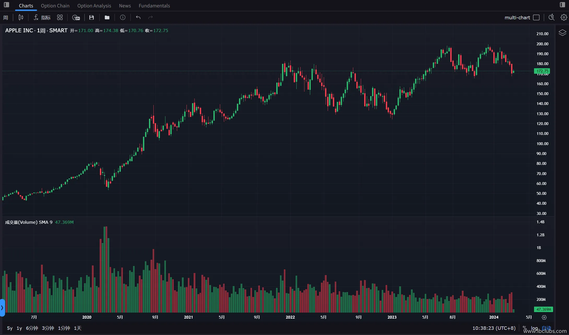Show symbol info icon
Viewport: 569px width, 335px height.
click(x=123, y=17)
